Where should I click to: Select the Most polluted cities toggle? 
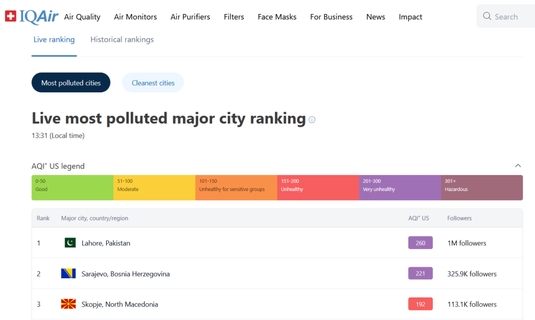(71, 82)
